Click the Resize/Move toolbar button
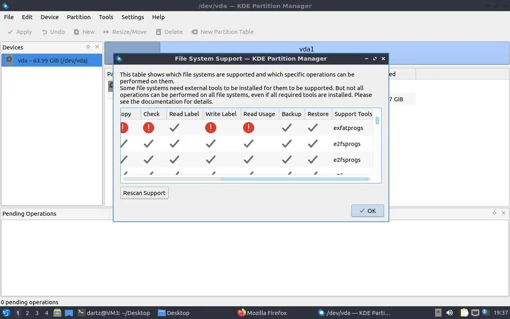The image size is (510, 319). 125,32
